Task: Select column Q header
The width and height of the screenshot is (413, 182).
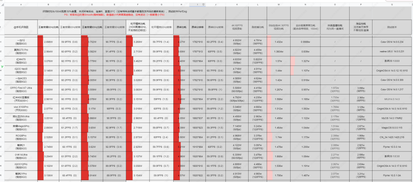Action: [x=392, y=5]
